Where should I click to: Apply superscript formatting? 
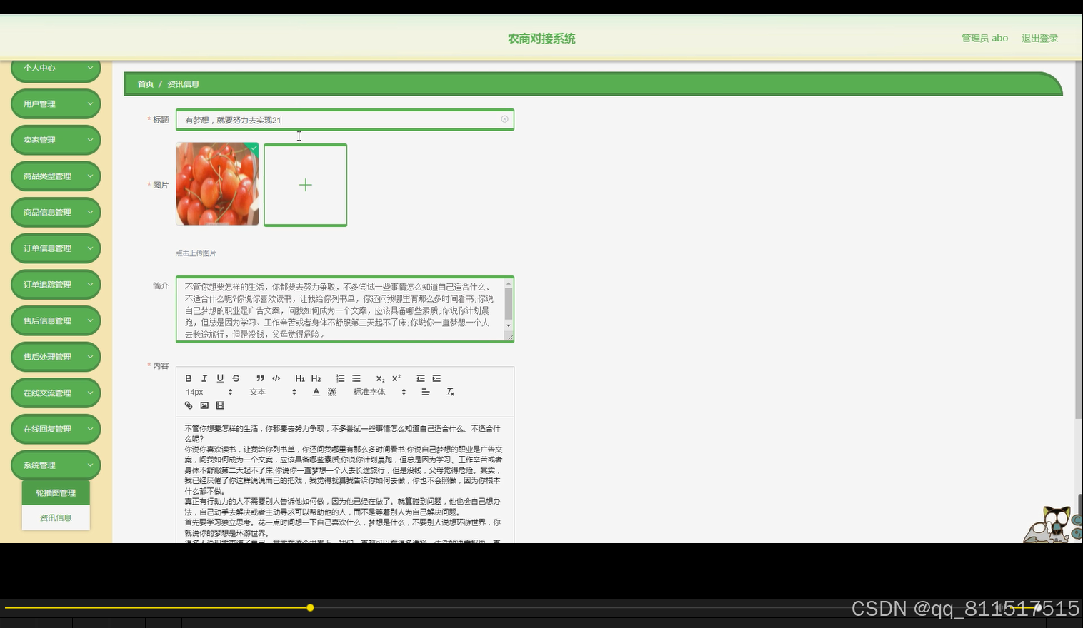click(396, 378)
